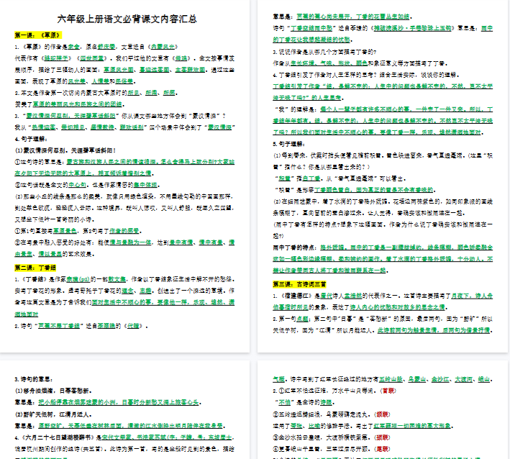Click the green answer 点题
This screenshot has height=459, width=510.
point(303,319)
